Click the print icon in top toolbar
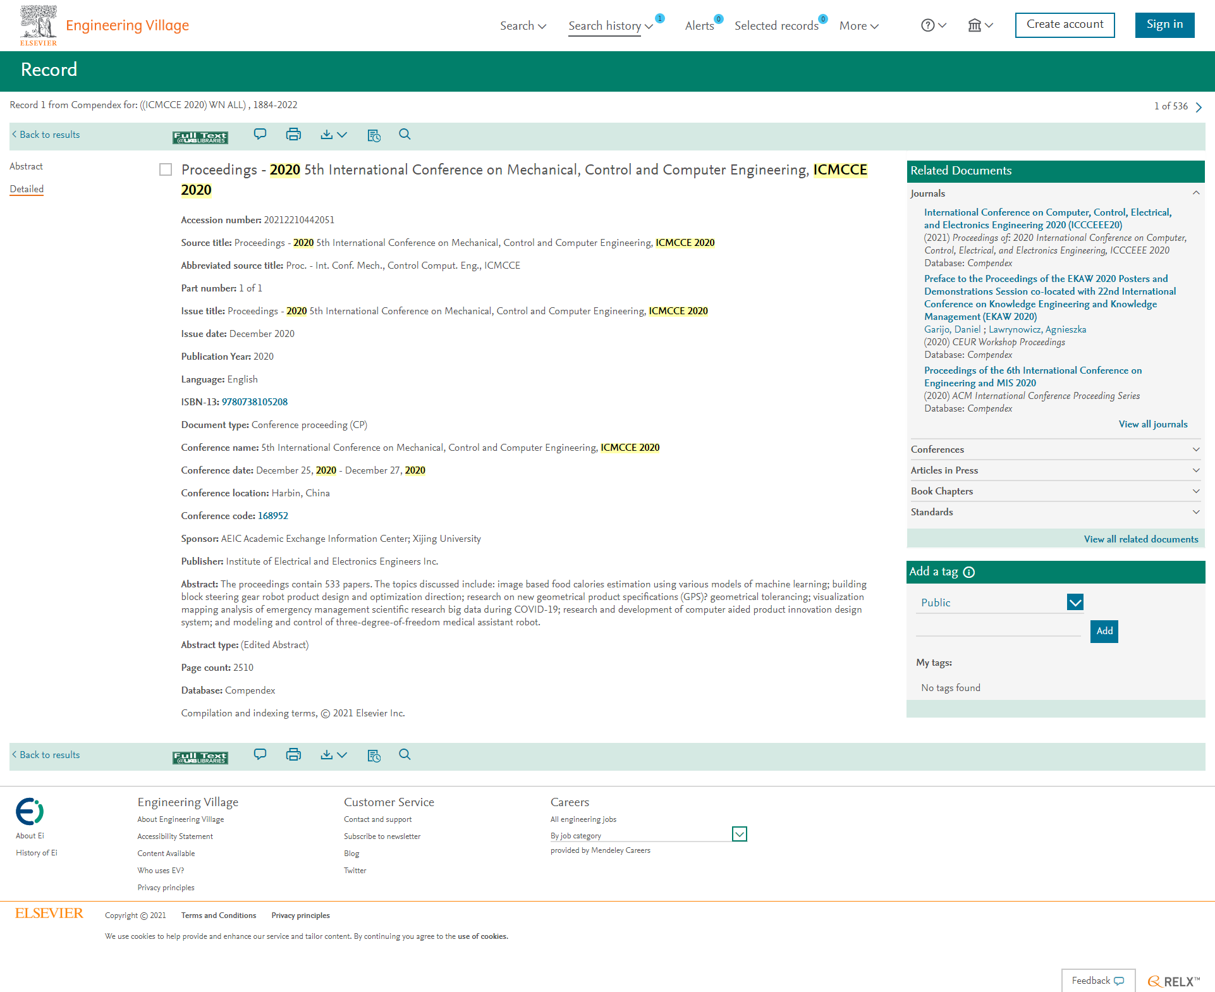The image size is (1215, 992). [x=293, y=134]
